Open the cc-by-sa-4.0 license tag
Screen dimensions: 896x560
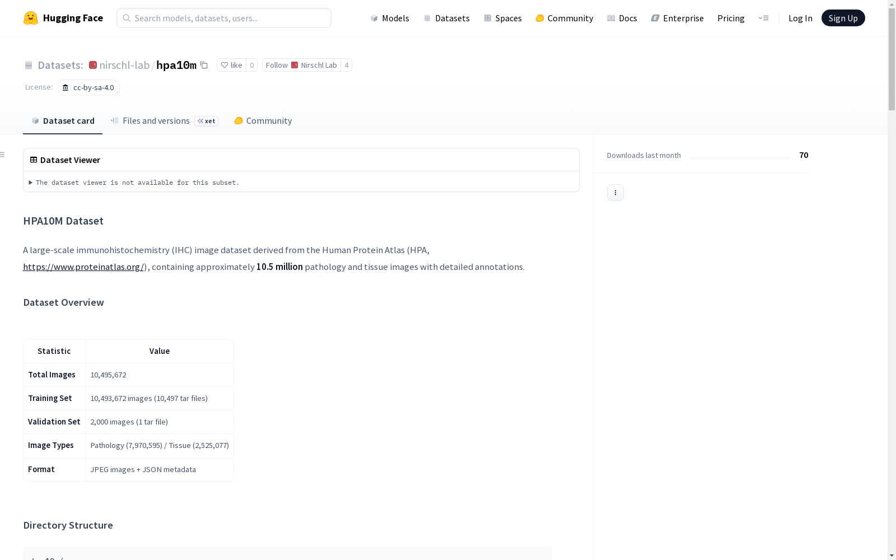click(88, 87)
